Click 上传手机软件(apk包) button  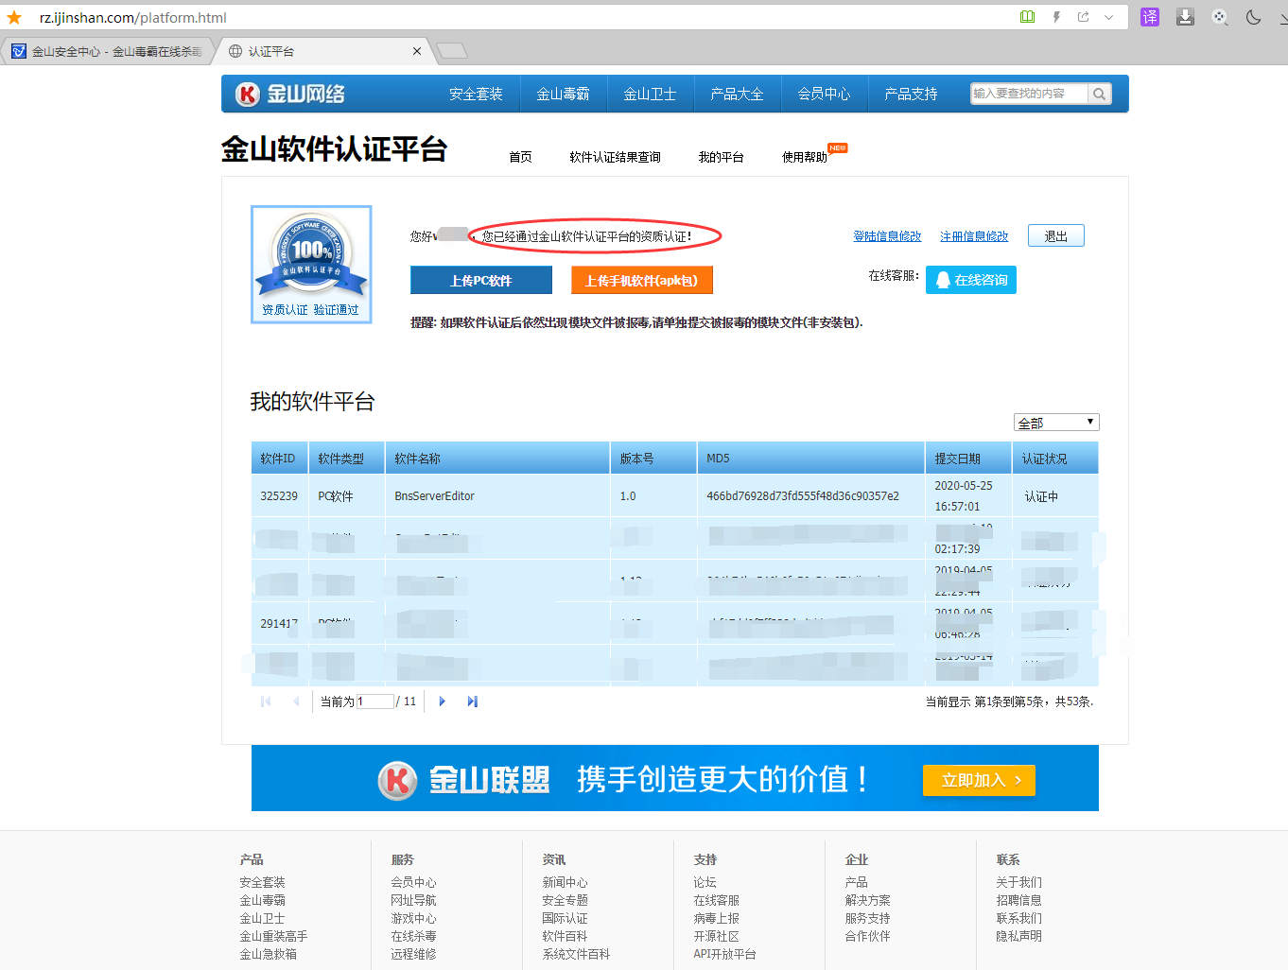pyautogui.click(x=641, y=280)
